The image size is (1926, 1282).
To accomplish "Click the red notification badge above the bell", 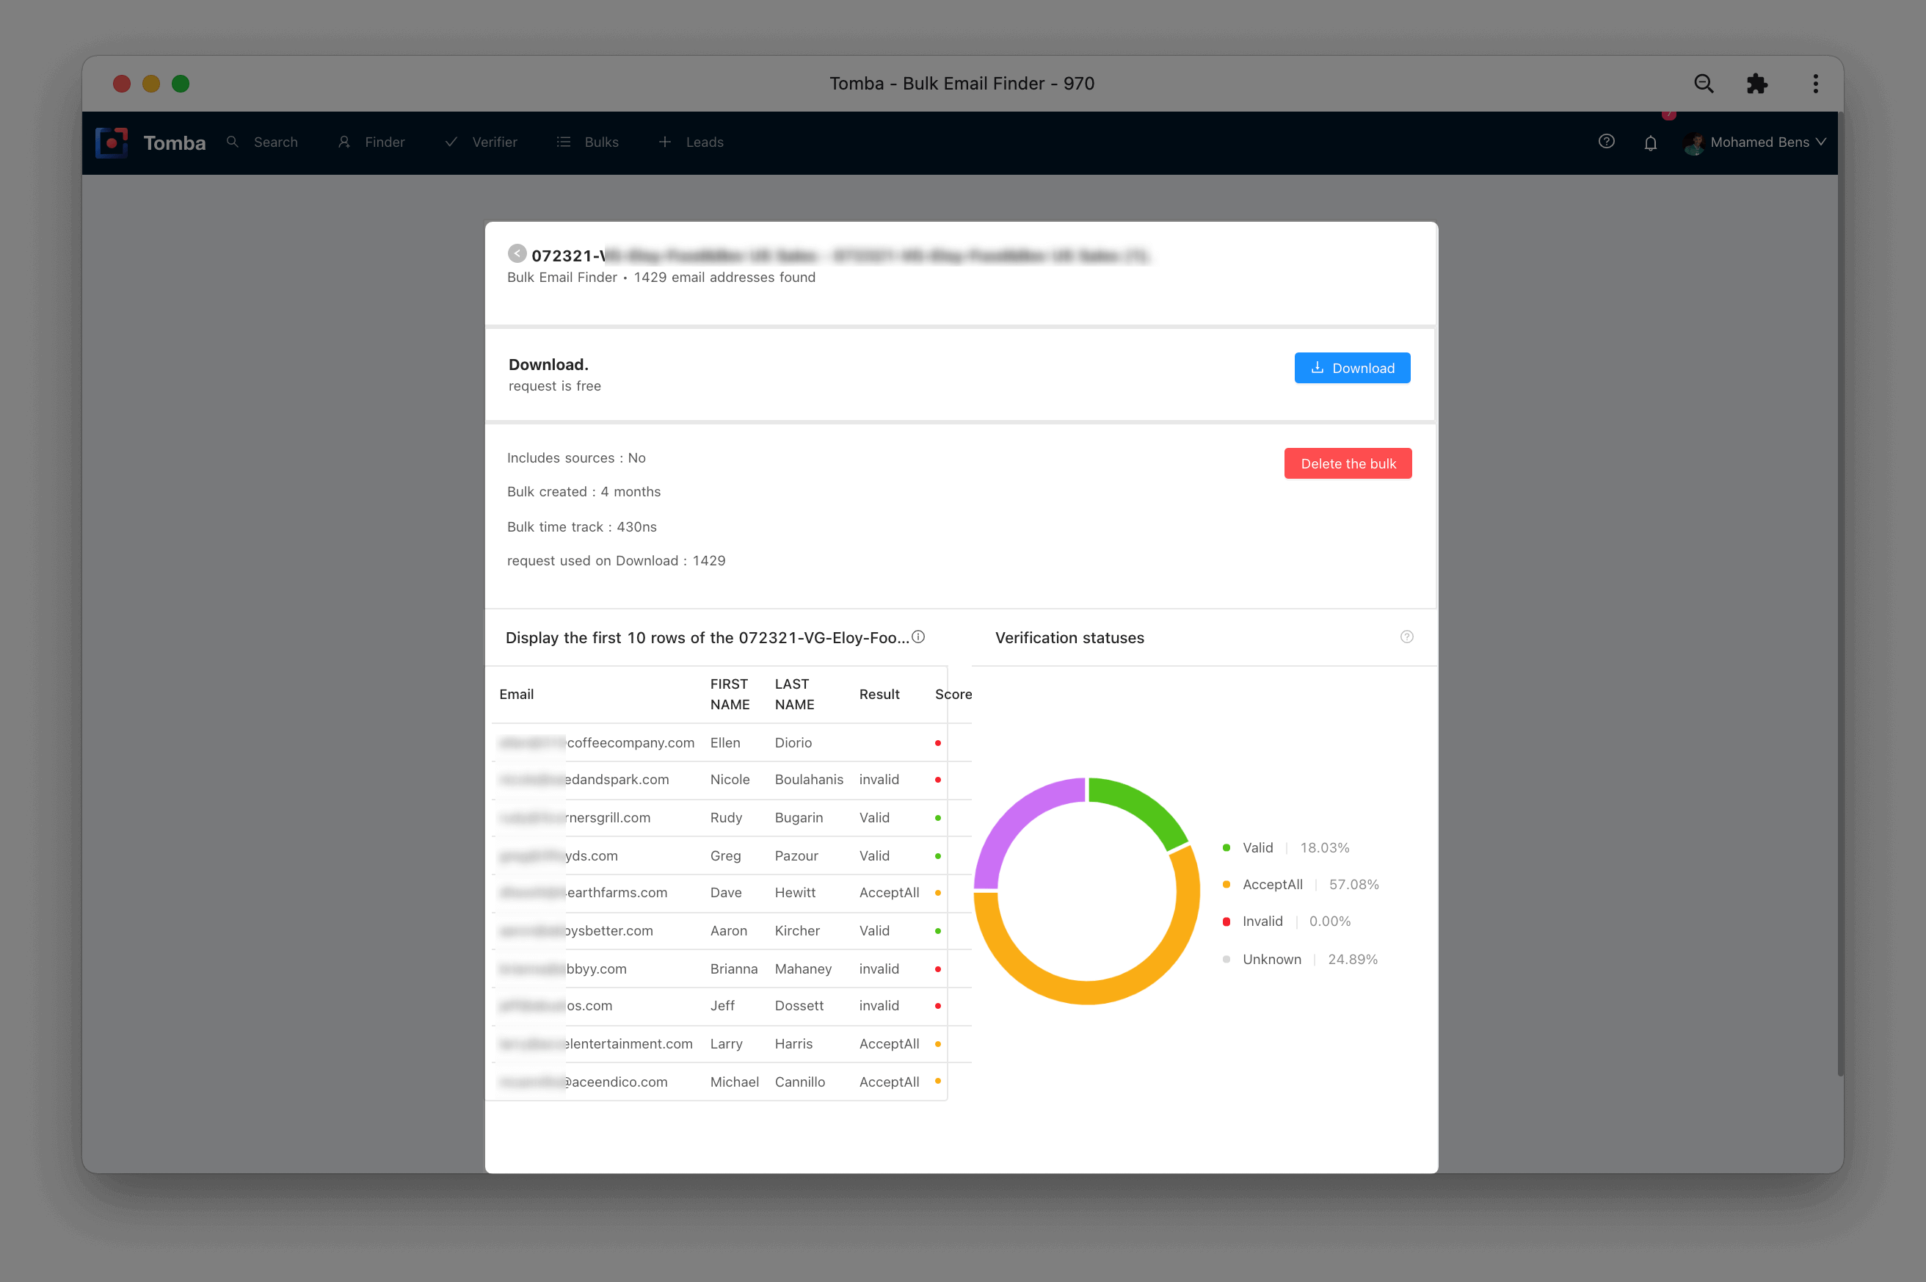I will (x=1668, y=115).
